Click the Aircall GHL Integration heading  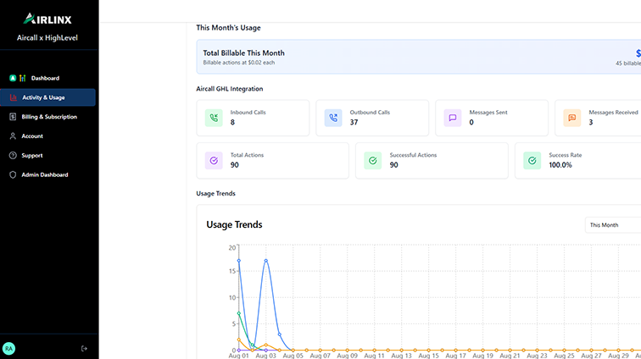click(229, 89)
